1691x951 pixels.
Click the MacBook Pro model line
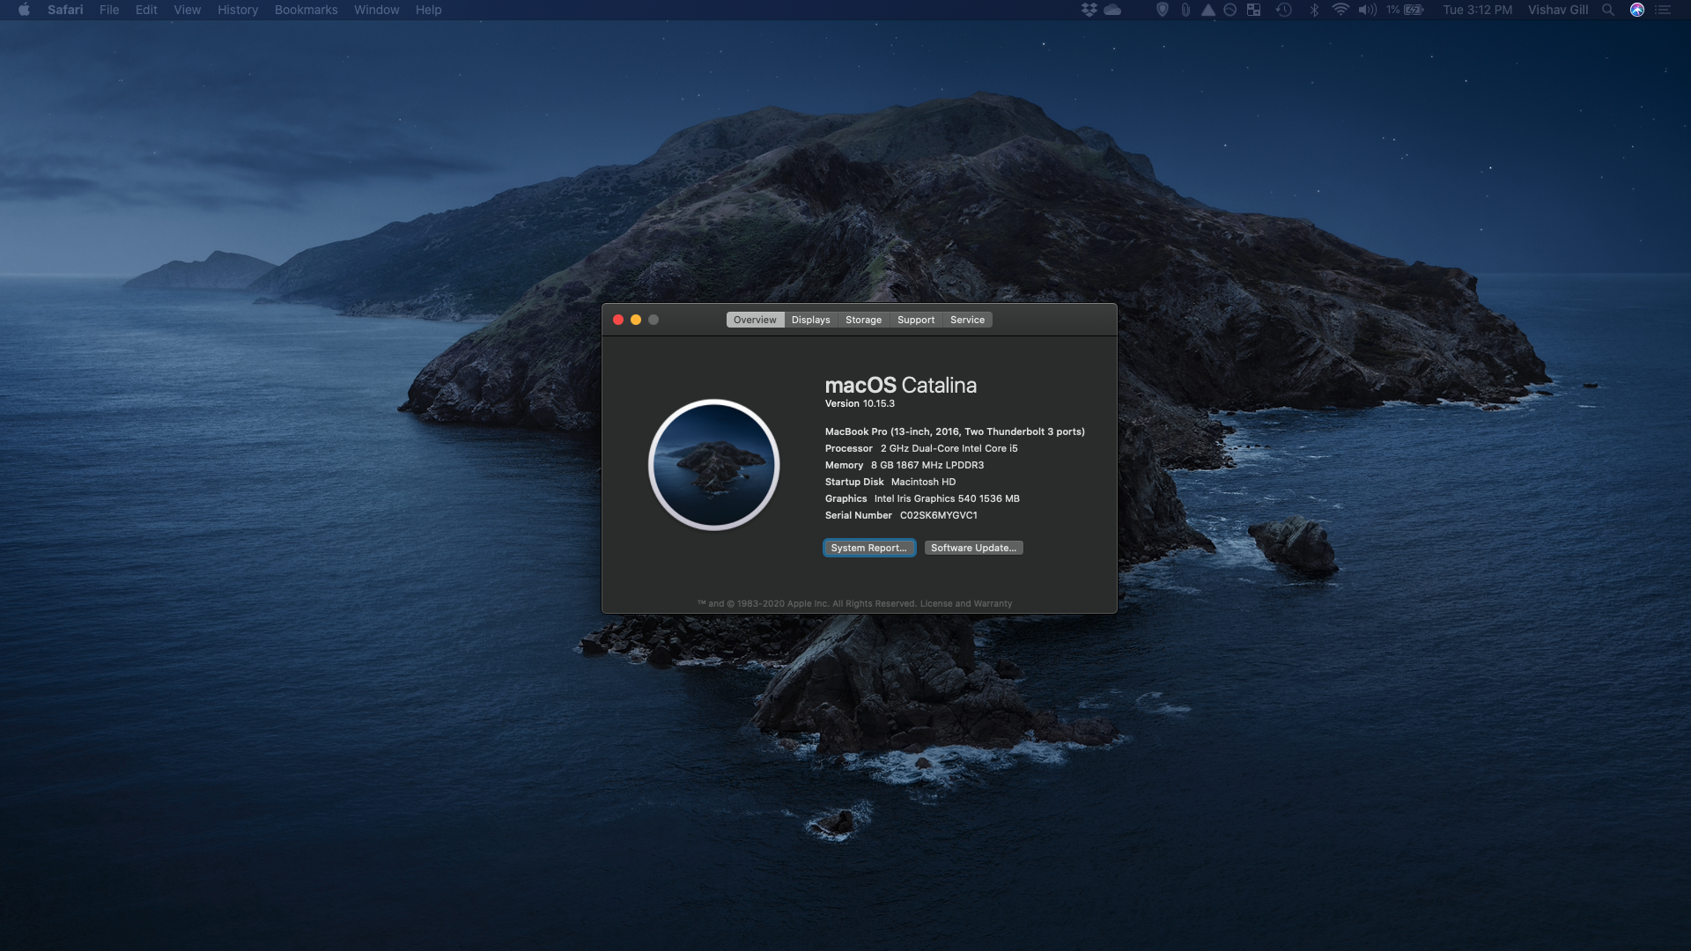[x=955, y=431]
